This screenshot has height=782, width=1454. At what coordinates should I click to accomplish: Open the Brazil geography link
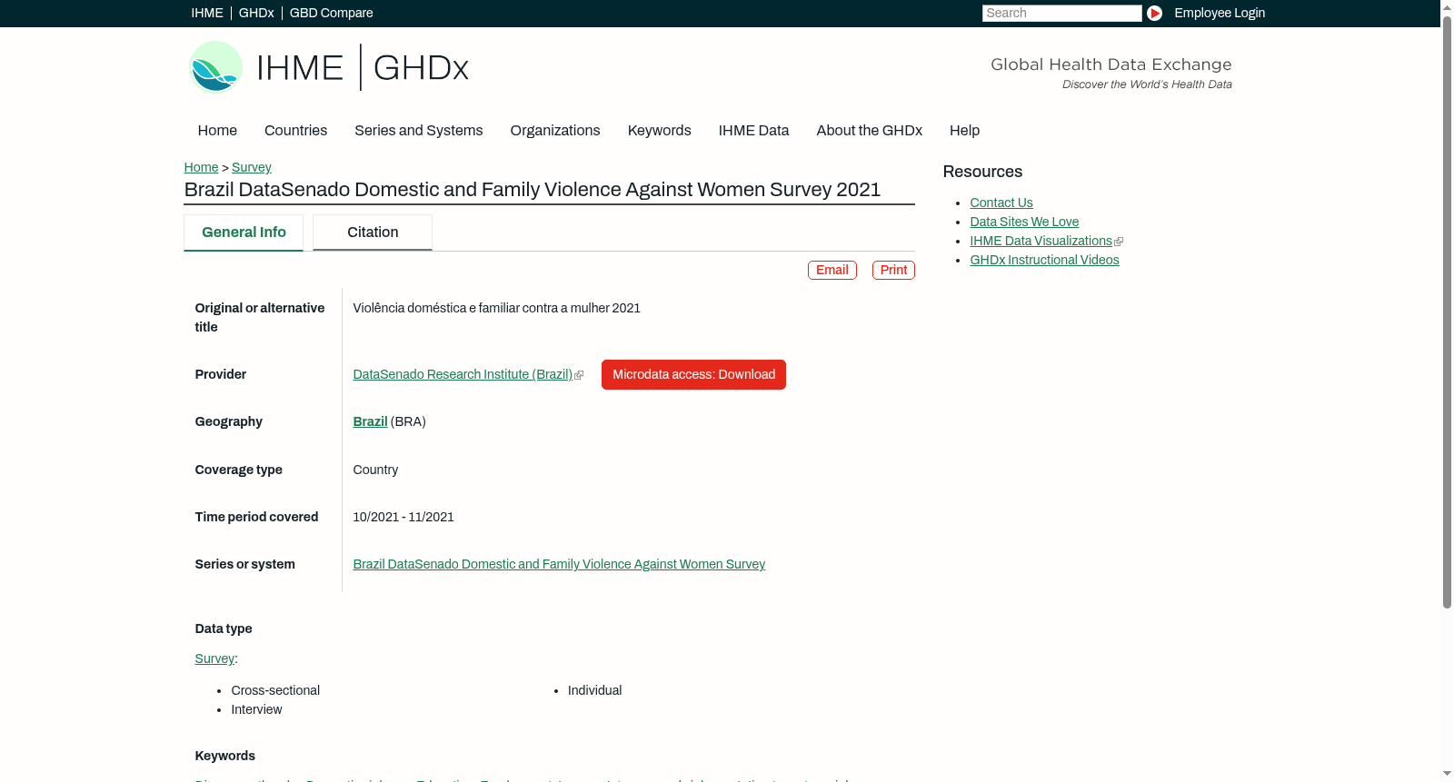pyautogui.click(x=370, y=421)
